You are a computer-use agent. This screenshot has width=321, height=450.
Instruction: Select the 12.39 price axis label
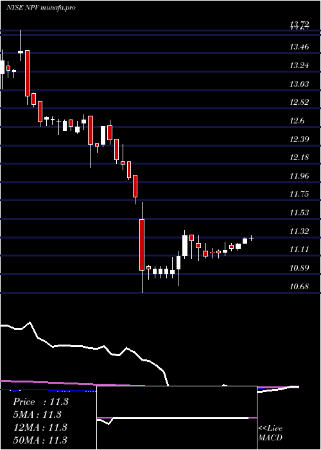tap(299, 139)
